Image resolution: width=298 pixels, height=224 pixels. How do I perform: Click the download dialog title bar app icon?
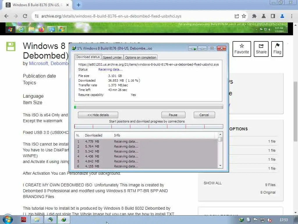click(x=74, y=48)
